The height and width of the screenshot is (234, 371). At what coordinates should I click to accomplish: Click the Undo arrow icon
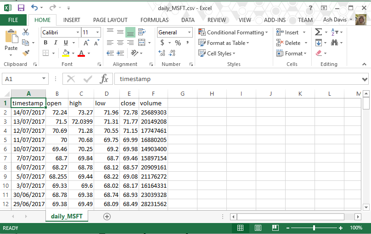tap(34, 8)
